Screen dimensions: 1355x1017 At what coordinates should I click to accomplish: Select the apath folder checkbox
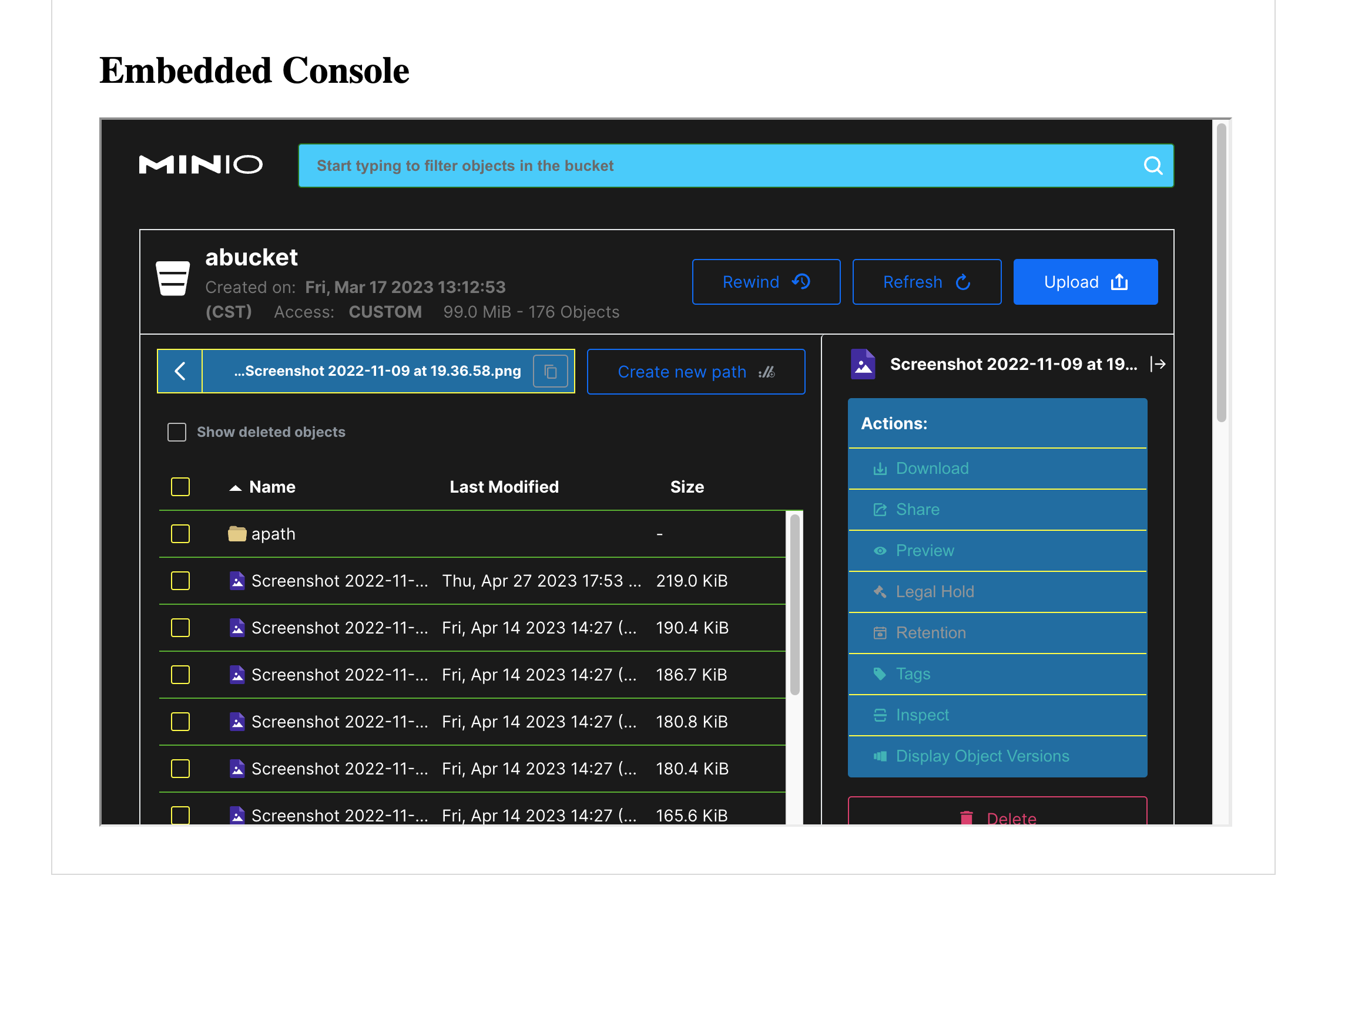coord(180,534)
